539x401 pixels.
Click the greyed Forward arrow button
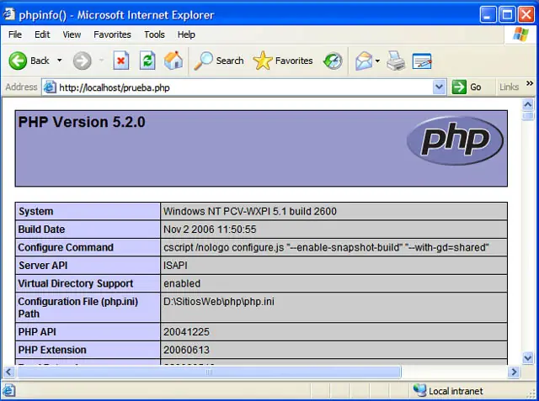tap(83, 61)
